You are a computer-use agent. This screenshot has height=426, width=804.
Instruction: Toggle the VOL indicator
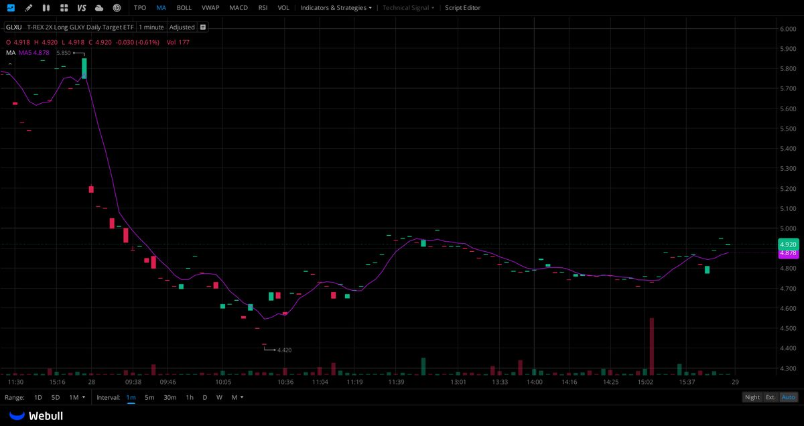tap(283, 8)
